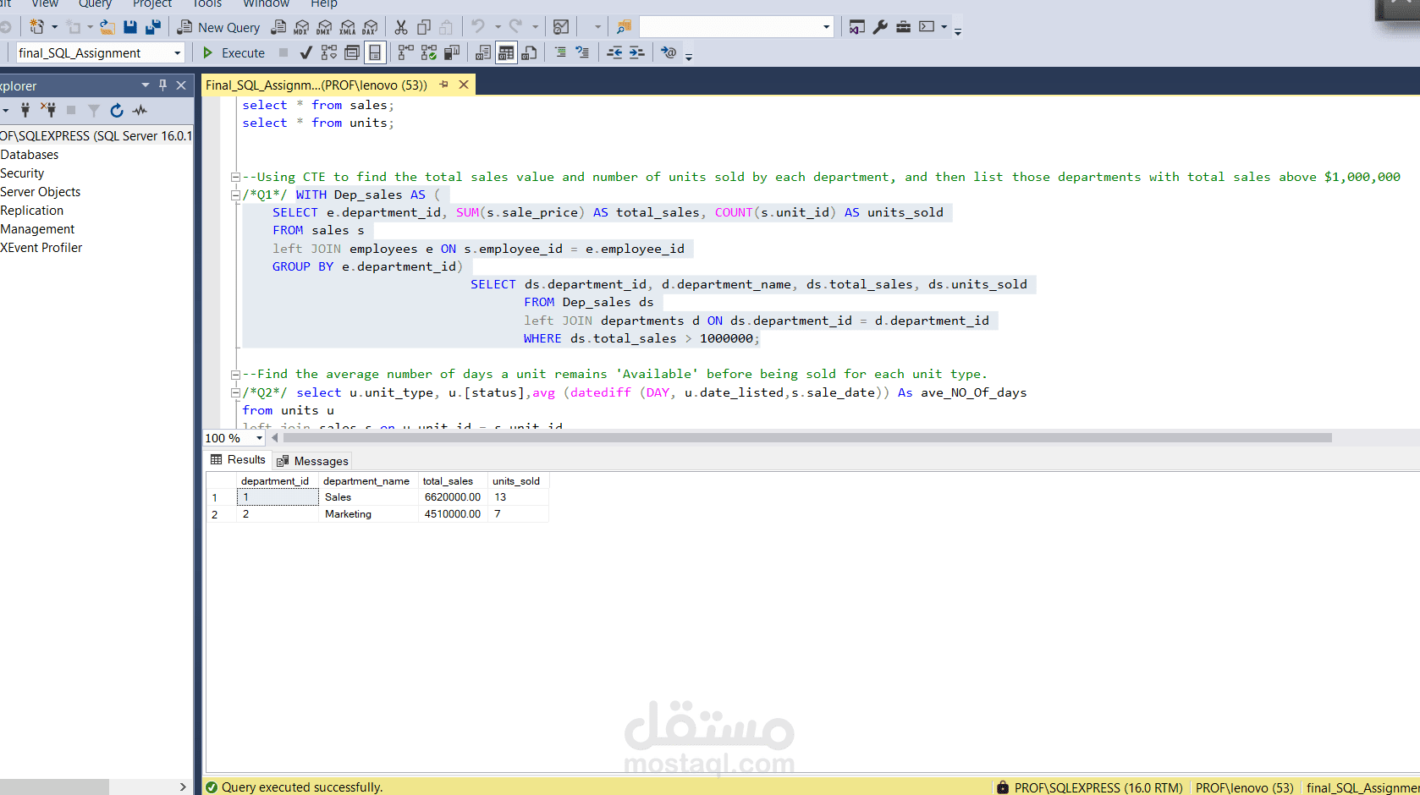The image size is (1420, 795).
Task: Click the Open File folder icon
Action: [x=107, y=27]
